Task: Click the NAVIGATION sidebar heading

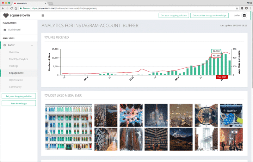Action: pyautogui.click(x=9, y=23)
